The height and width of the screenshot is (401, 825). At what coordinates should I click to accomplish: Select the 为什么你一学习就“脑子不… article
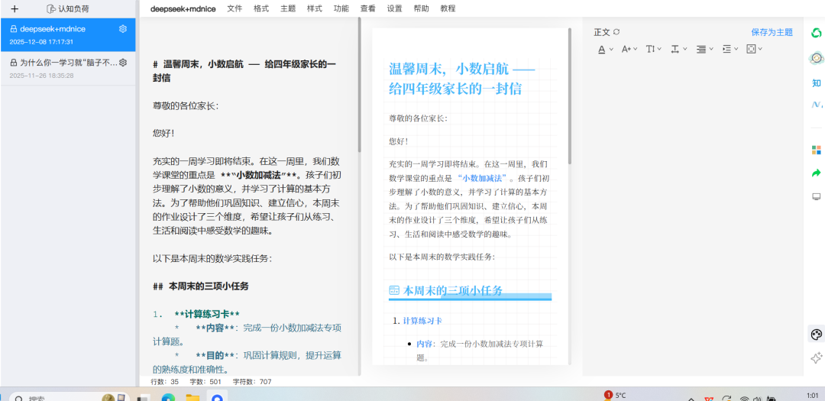click(68, 69)
